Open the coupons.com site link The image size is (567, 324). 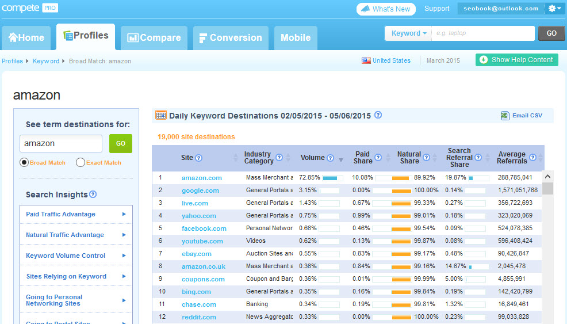(x=203, y=279)
